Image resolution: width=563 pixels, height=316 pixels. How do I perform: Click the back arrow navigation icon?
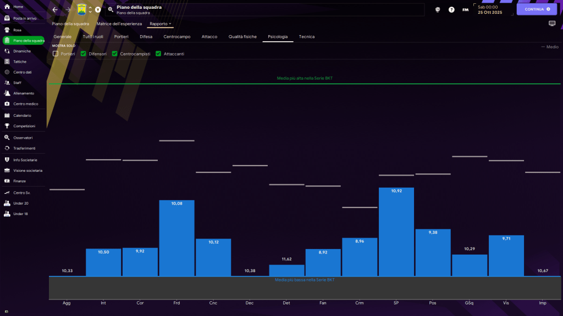(55, 10)
